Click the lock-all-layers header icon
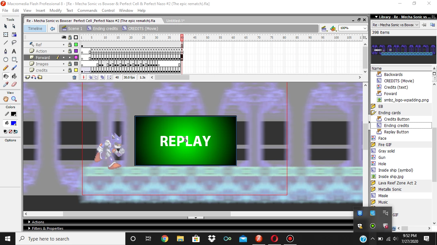 (69, 37)
